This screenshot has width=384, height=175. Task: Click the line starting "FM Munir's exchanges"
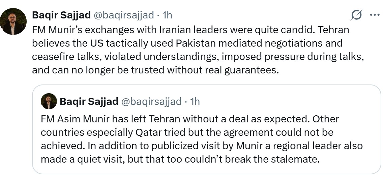coord(190,30)
